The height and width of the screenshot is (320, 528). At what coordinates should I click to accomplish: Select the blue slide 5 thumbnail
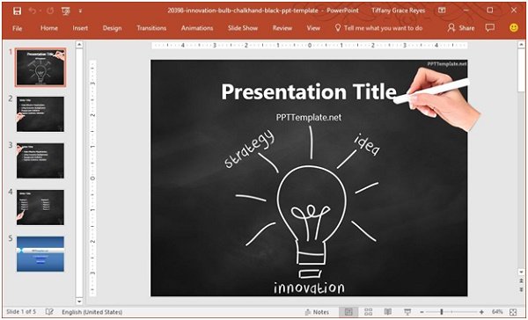(x=40, y=254)
